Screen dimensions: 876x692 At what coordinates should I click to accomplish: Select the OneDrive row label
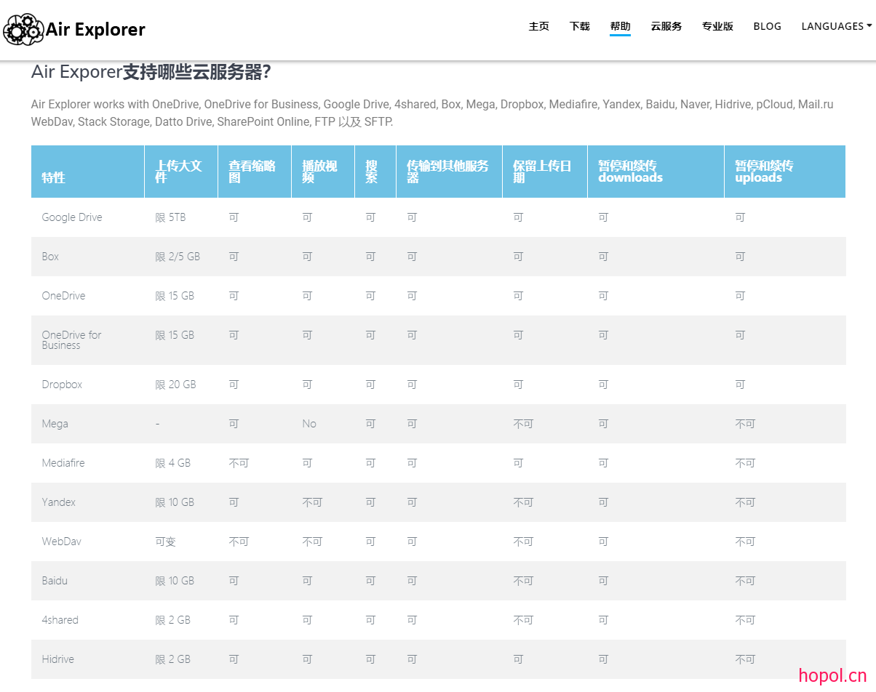click(63, 296)
